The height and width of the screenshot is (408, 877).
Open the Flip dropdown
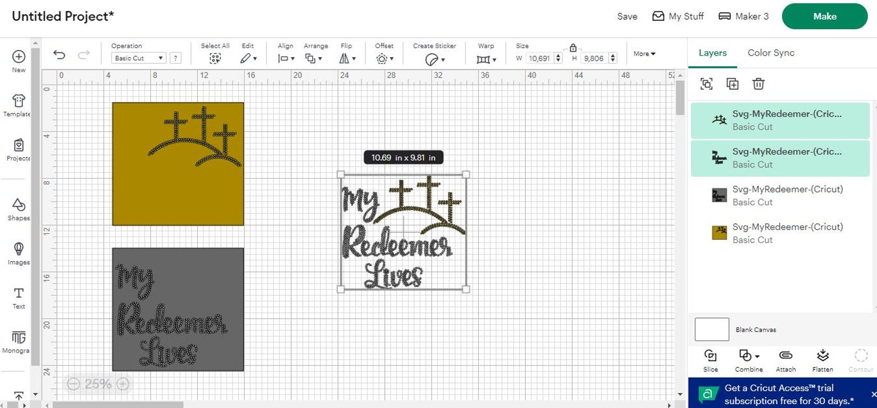tap(347, 58)
